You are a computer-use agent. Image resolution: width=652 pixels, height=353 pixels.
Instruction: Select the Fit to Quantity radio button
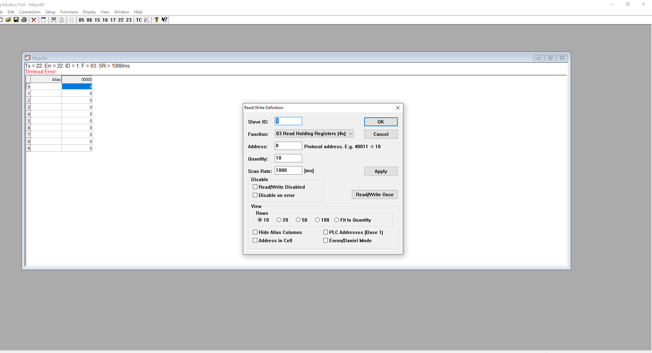(337, 220)
